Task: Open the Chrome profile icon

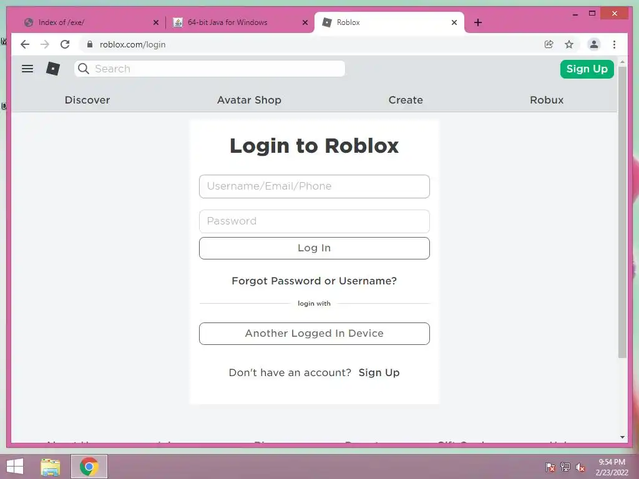Action: [594, 44]
